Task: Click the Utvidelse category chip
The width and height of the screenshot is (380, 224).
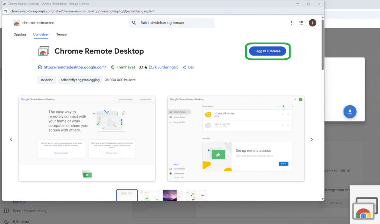Action: pyautogui.click(x=46, y=80)
